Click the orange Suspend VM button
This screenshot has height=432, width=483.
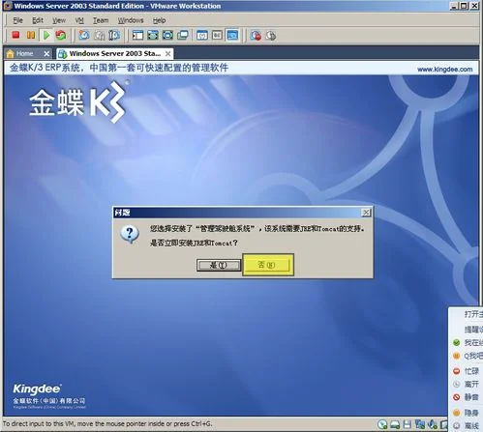click(x=31, y=35)
